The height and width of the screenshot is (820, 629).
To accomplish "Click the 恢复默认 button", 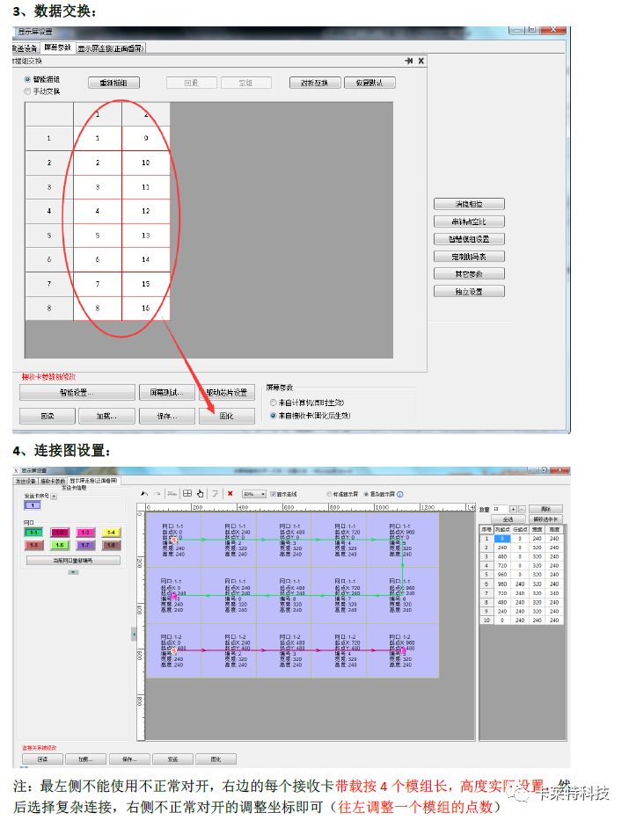I will [x=369, y=83].
